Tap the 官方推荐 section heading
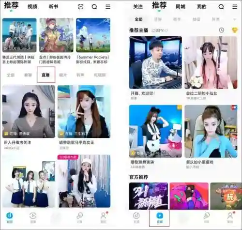Screen dimensions: 242x230 point(138,177)
